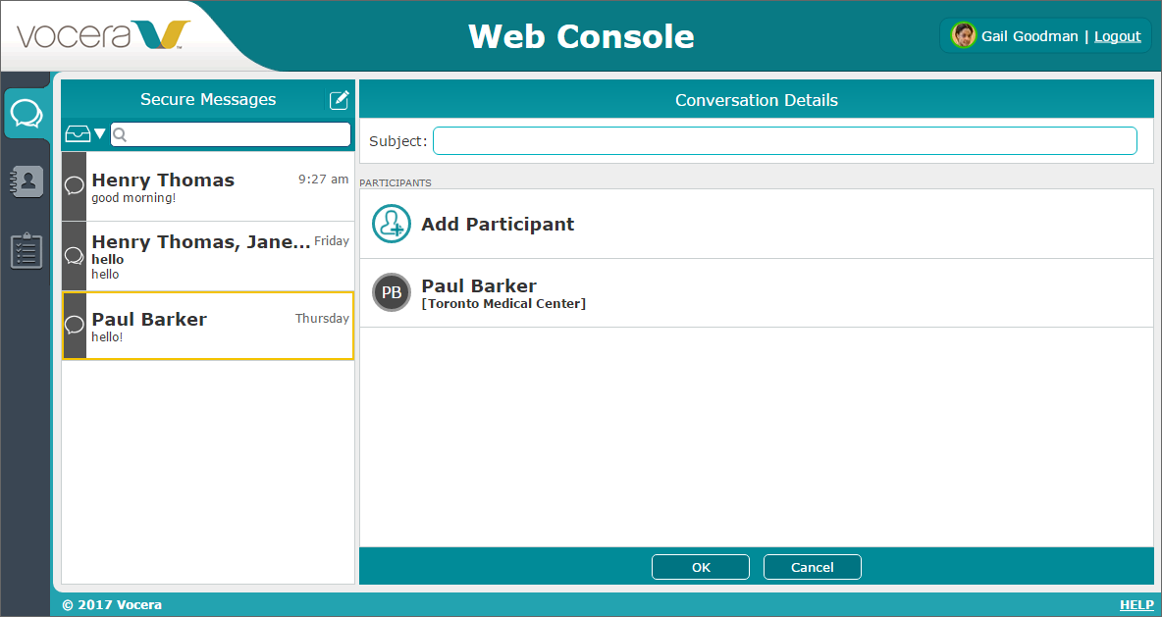Compose a new message with the pencil icon
Image resolution: width=1162 pixels, height=617 pixels.
339,99
